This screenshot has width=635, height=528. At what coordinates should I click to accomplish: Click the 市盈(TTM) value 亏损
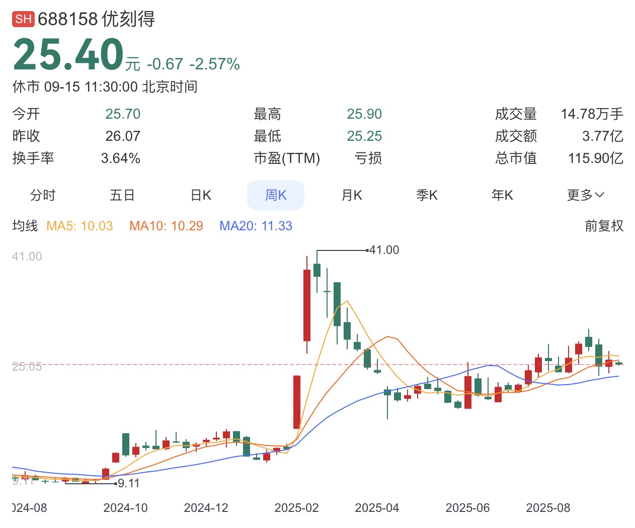point(368,158)
